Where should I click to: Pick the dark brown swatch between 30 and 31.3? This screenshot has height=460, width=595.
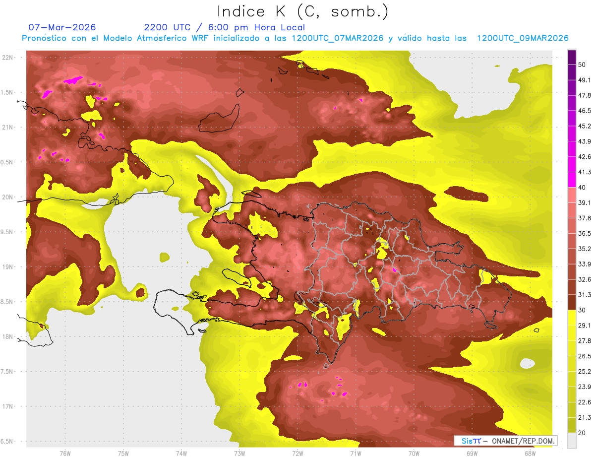click(x=572, y=302)
